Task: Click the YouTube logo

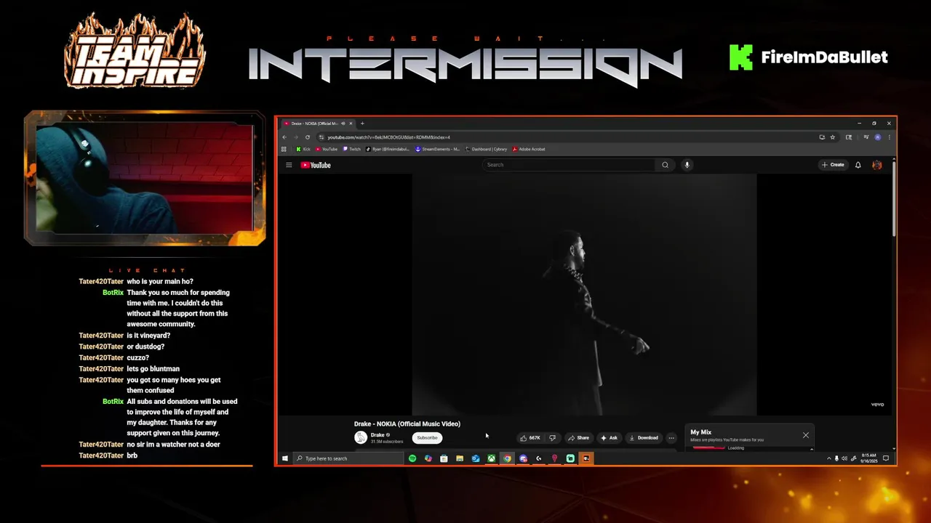Action: [316, 165]
